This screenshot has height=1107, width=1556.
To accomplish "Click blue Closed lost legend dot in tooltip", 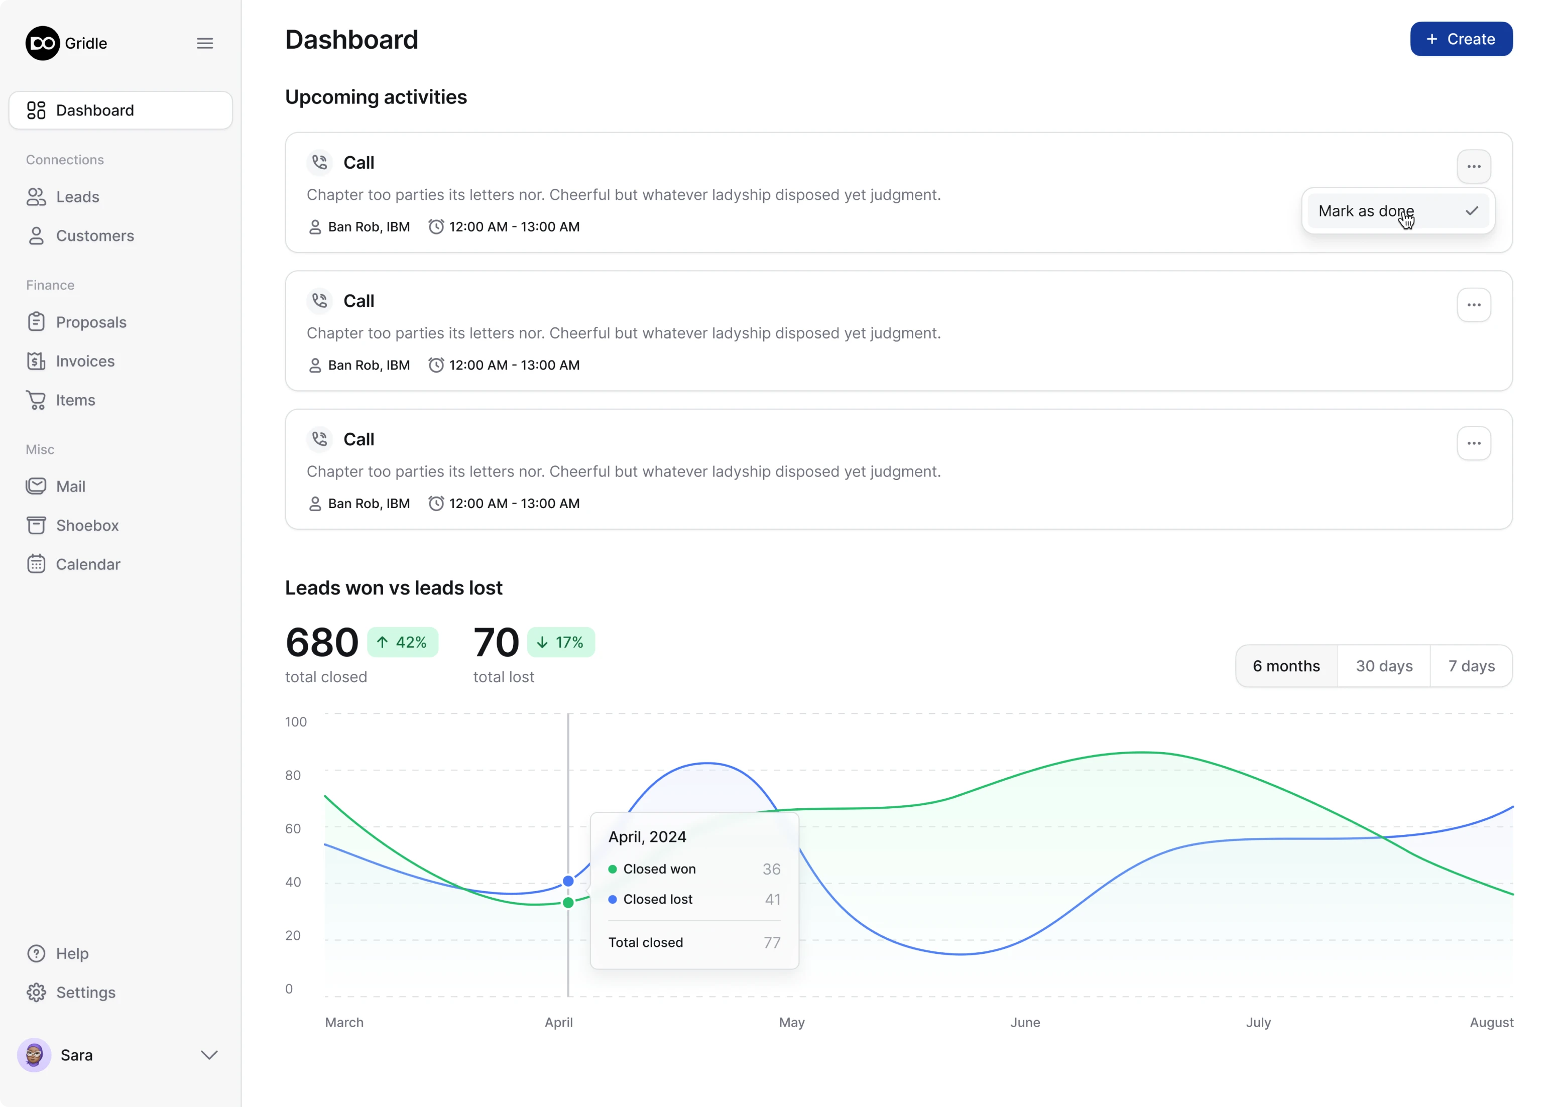I will [612, 899].
